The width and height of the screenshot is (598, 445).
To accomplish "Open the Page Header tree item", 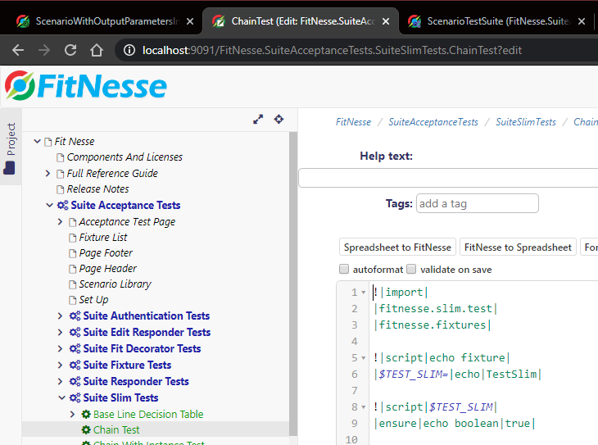I will [x=107, y=269].
